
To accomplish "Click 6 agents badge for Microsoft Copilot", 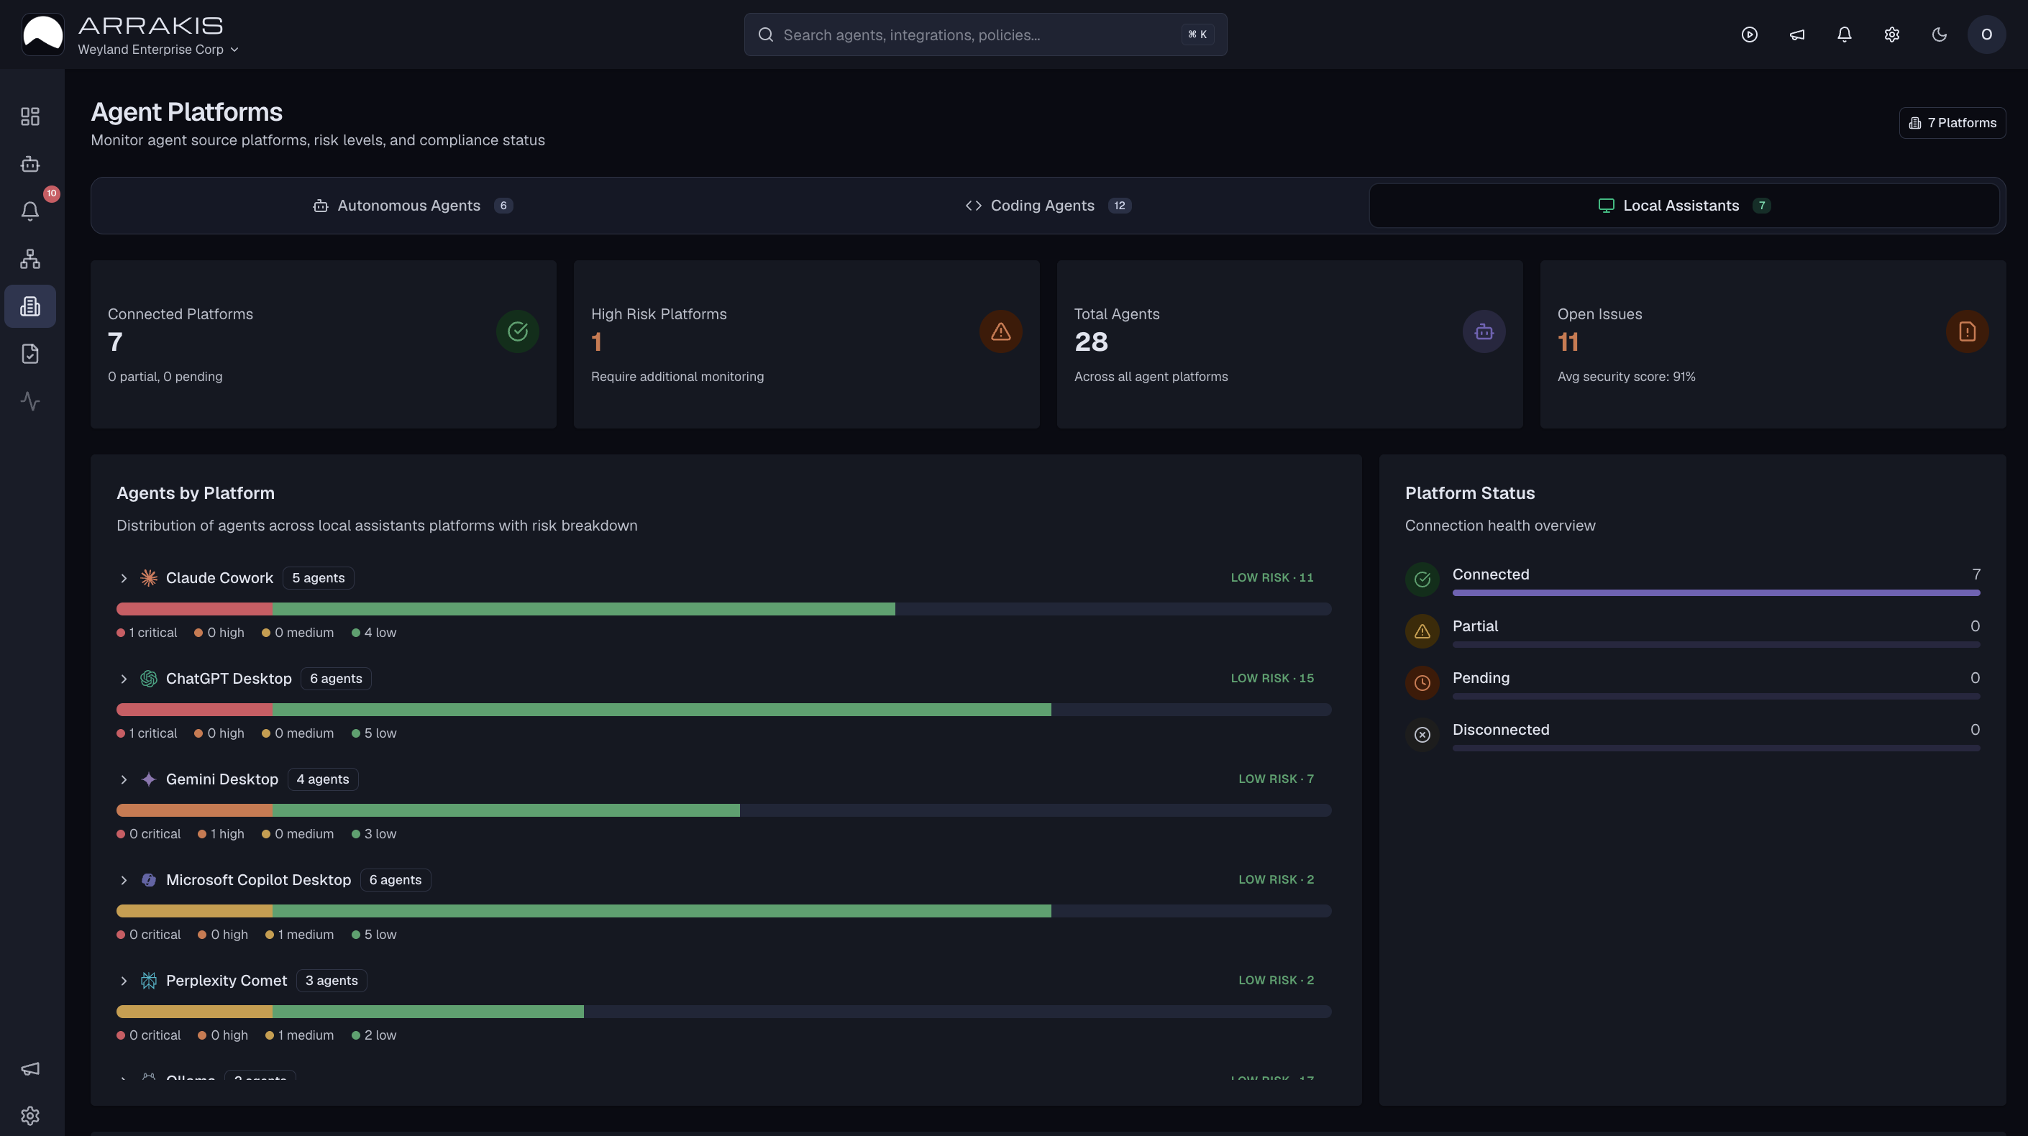I will point(396,880).
